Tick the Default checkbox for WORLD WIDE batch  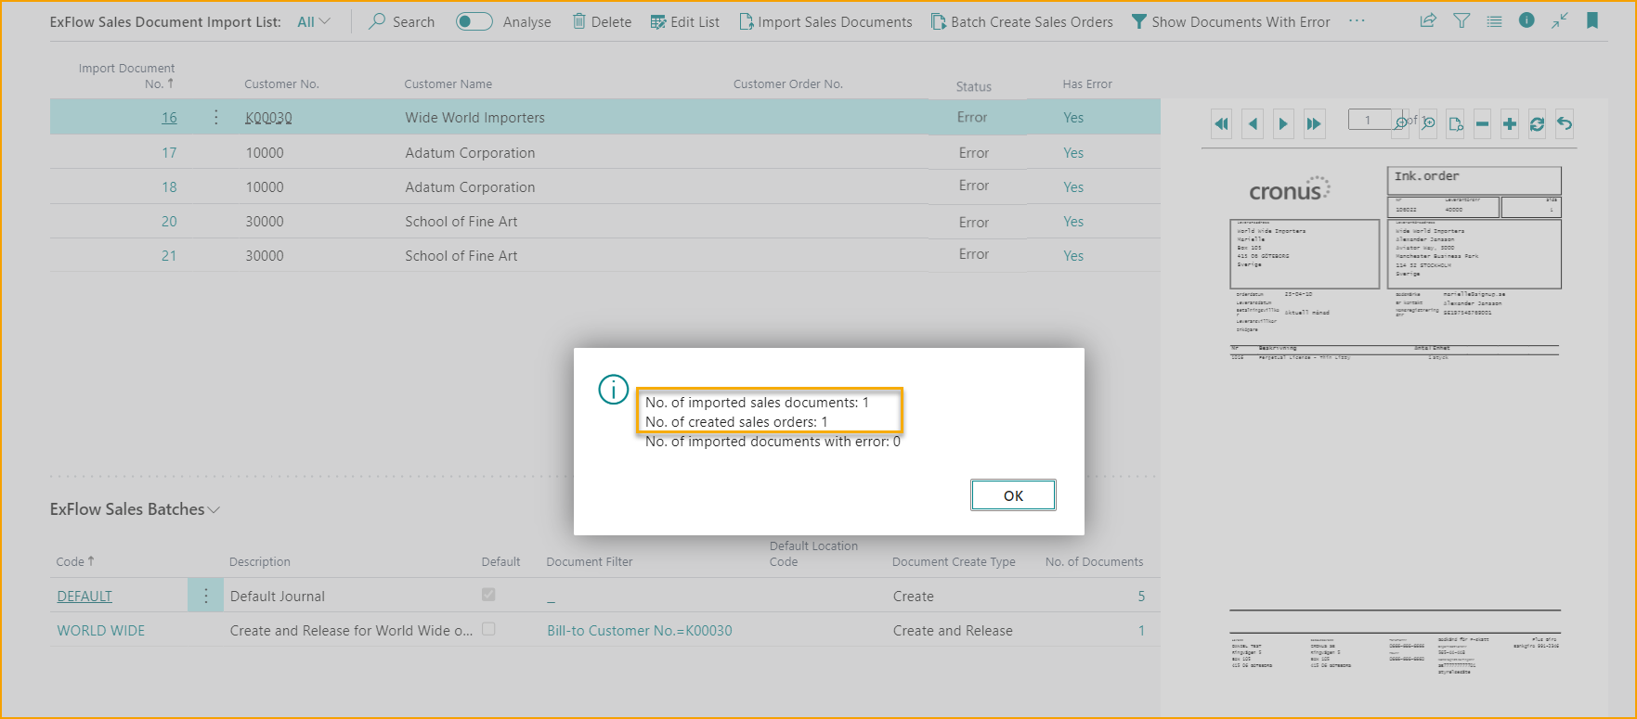pos(488,629)
